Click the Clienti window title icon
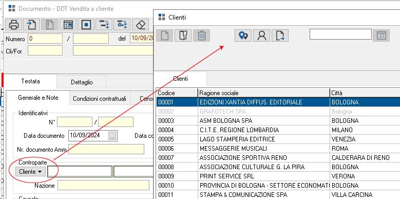Image resolution: width=400 pixels, height=199 pixels. (162, 17)
